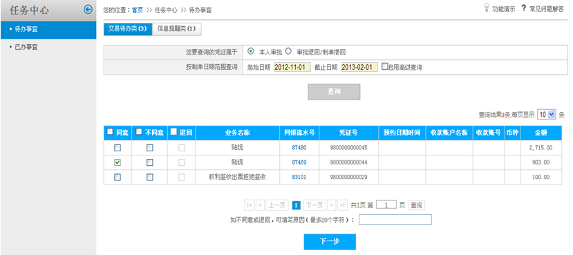The width and height of the screenshot is (573, 255).
Task: Click 任务中心 in breadcrumb
Action: point(166,10)
